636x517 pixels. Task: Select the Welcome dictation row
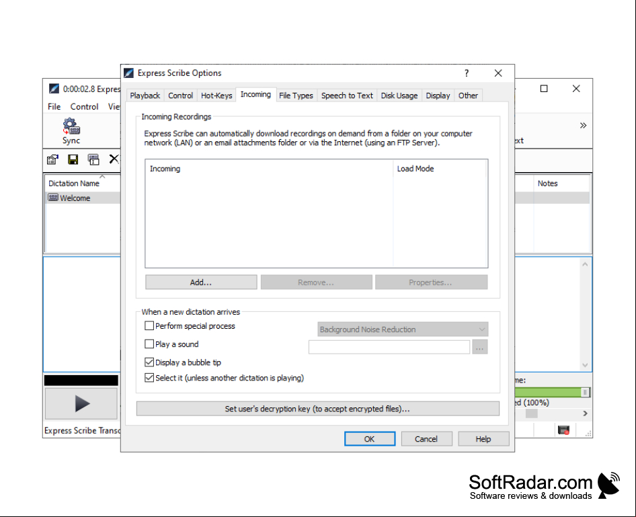pyautogui.click(x=83, y=198)
